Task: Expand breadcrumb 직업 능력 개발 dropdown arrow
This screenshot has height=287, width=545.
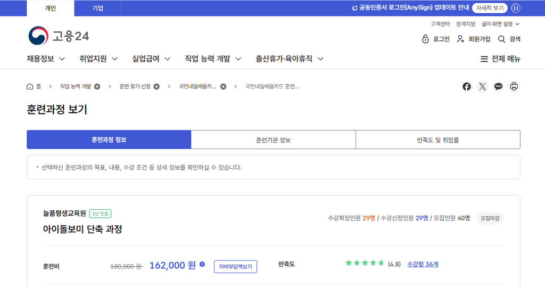Action: pos(97,87)
